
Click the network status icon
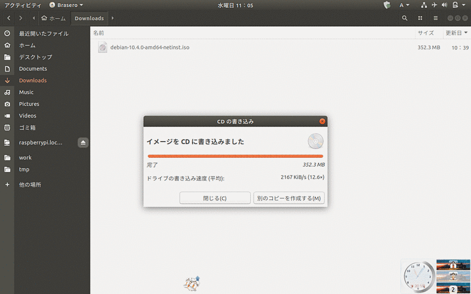click(424, 5)
